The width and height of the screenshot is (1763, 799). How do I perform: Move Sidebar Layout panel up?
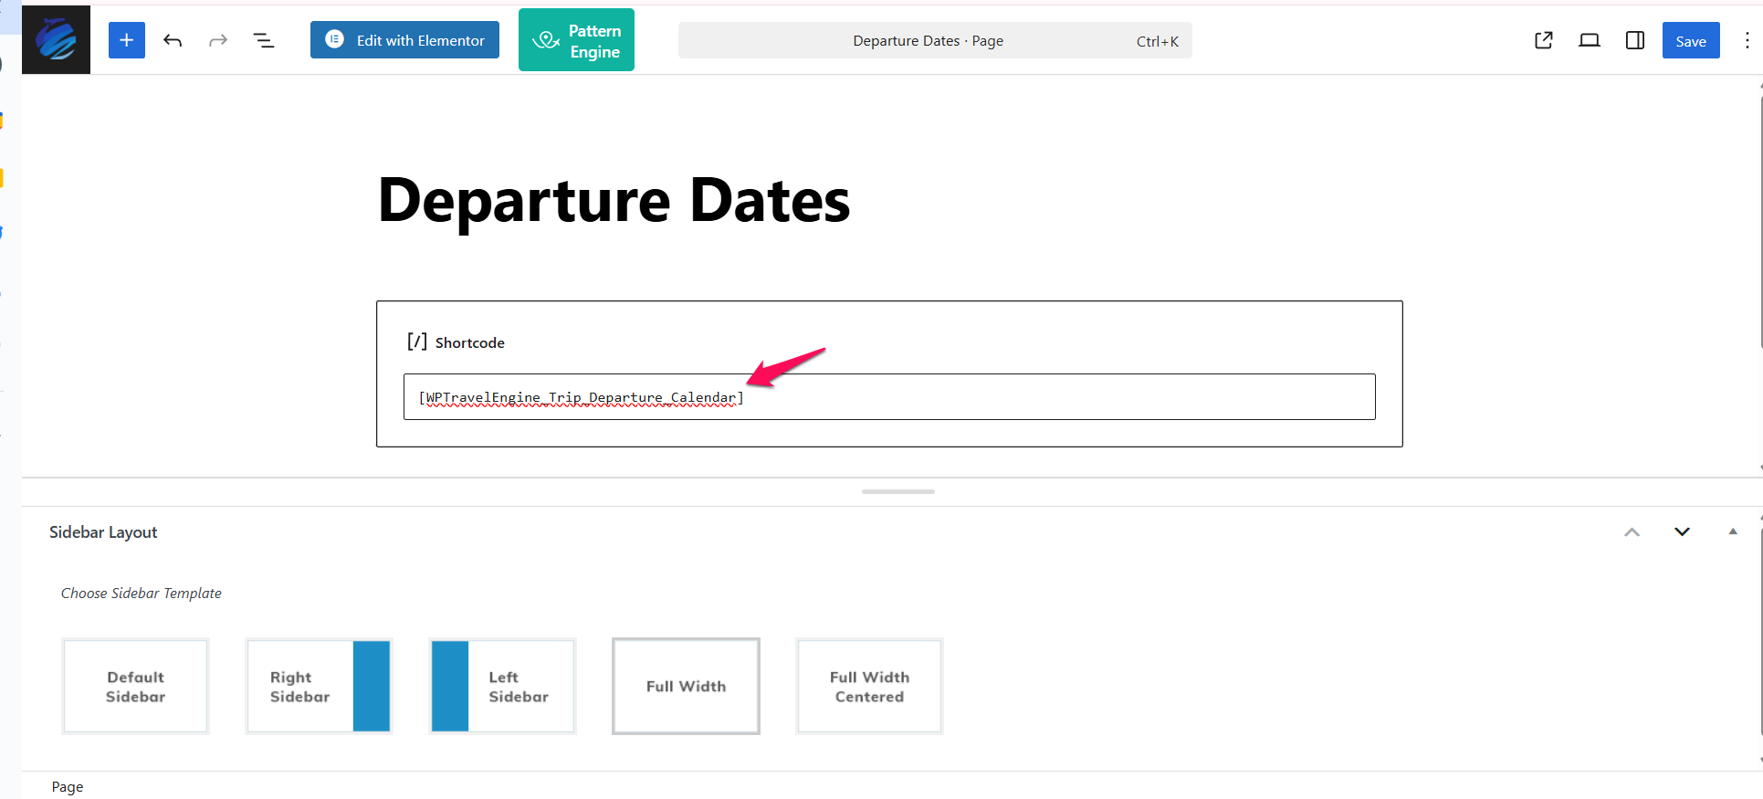[x=1632, y=532]
